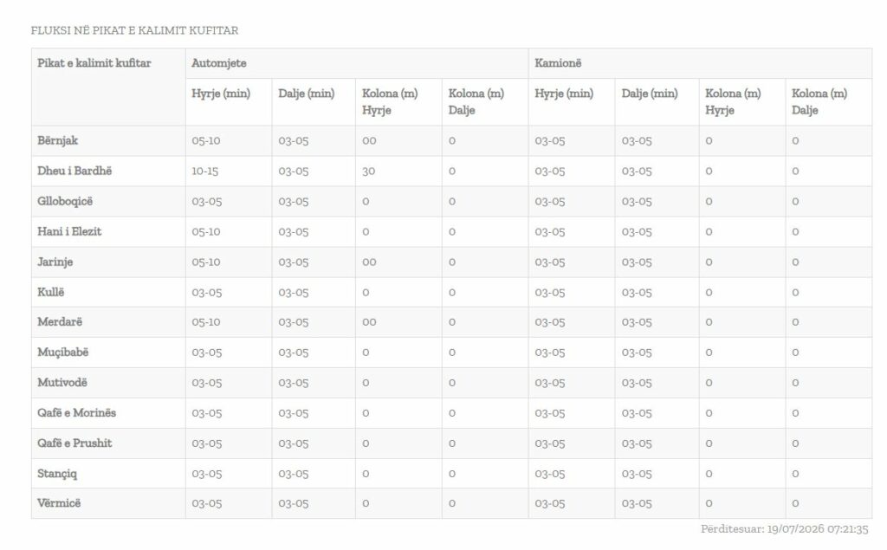887x550 pixels.
Task: Click the Jarinje row label
Action: (55, 262)
